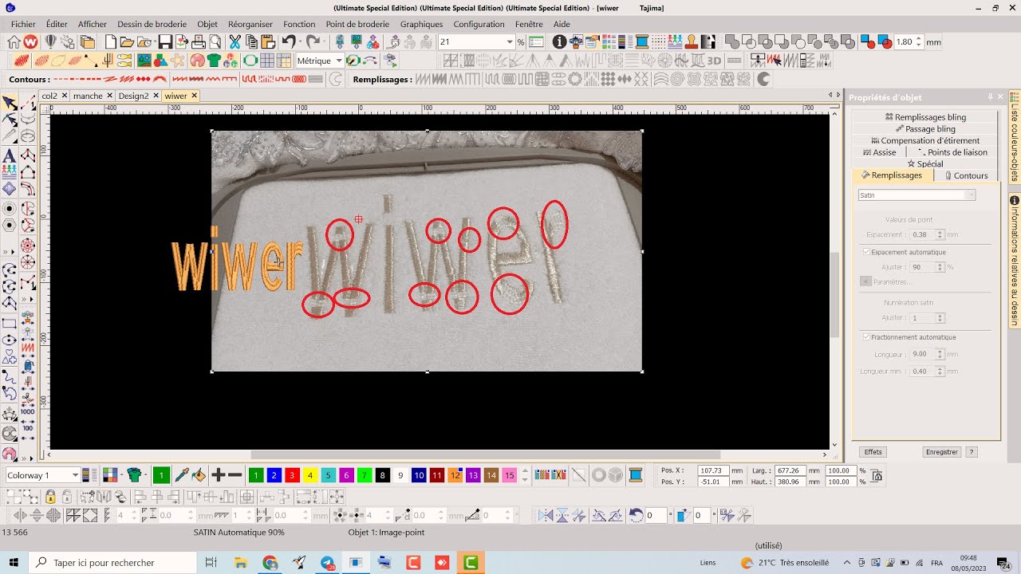Image resolution: width=1021 pixels, height=574 pixels.
Task: Toggle Fractionnement automatique checkbox
Action: tap(866, 337)
